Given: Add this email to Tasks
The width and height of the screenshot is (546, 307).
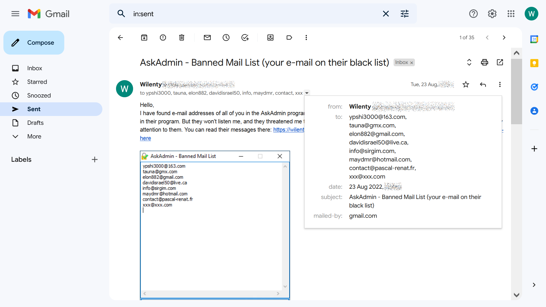Looking at the screenshot, I should 245,38.
